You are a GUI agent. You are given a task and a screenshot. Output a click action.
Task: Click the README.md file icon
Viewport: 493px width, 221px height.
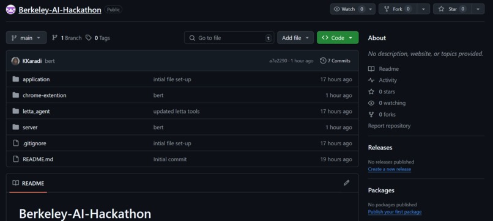(16, 159)
